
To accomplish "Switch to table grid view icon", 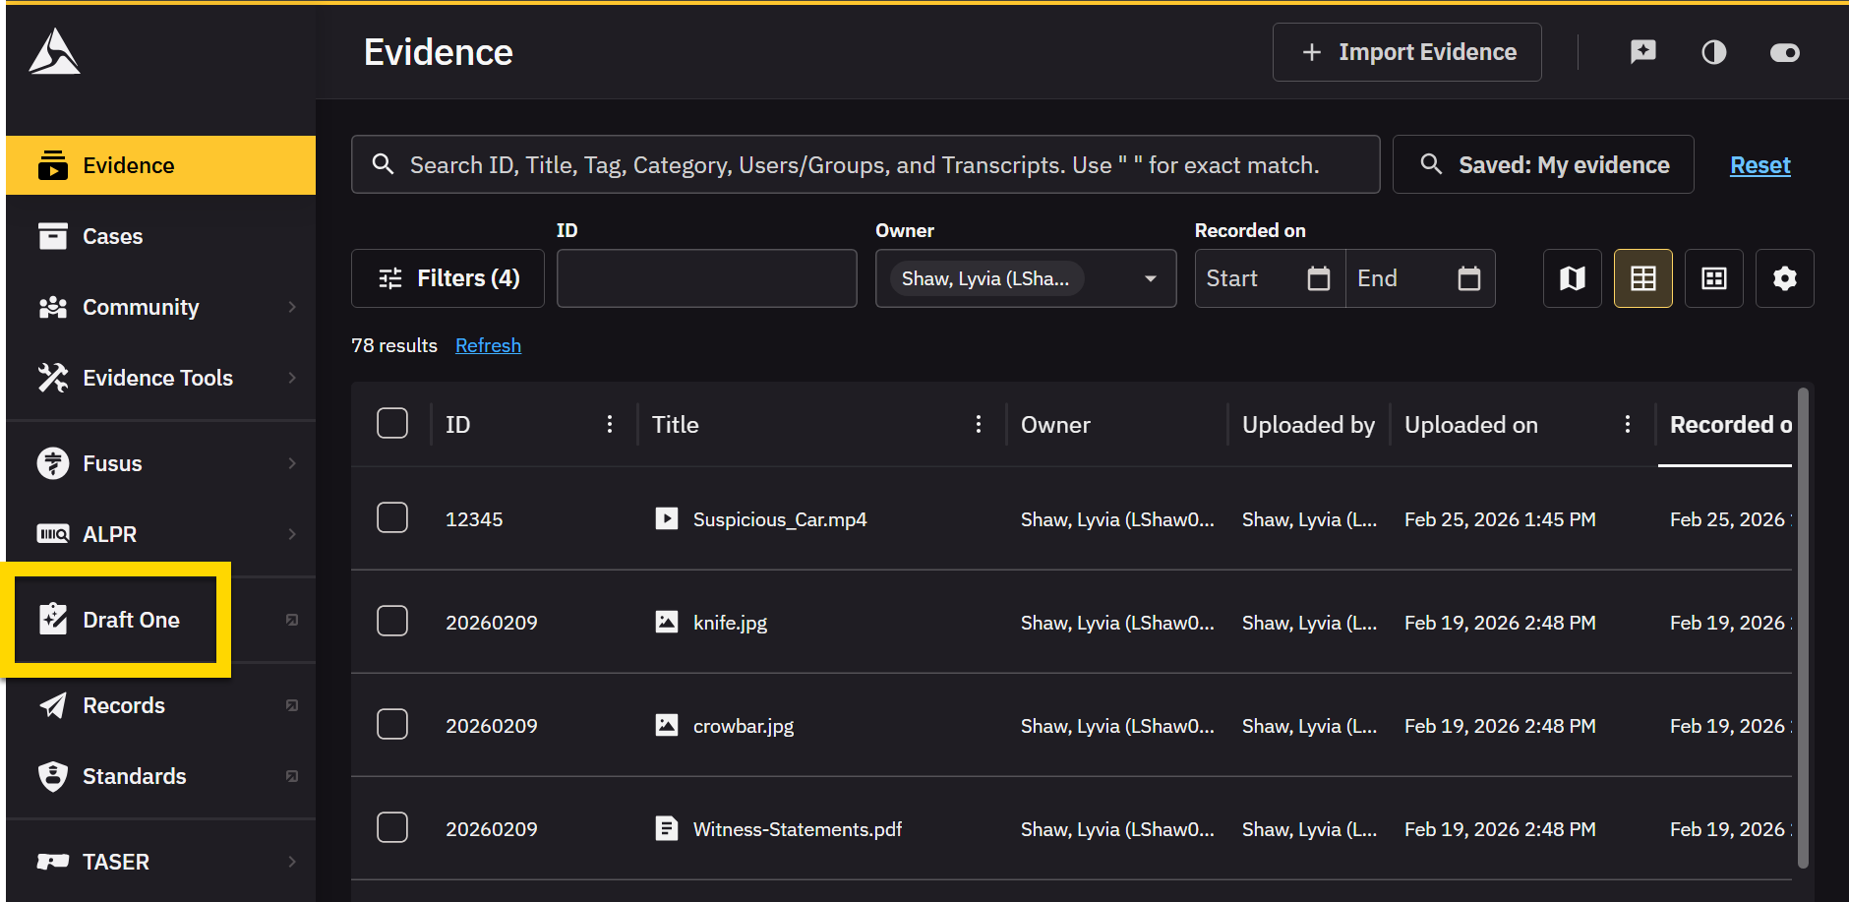I will point(1642,278).
